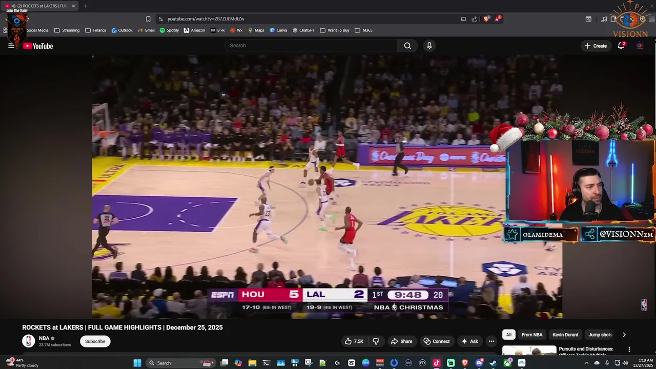656x369 pixels.
Task: Open the Social Media bookmarks folder
Action: tap(37, 30)
